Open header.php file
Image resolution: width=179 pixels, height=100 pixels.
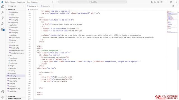[x=15, y=48]
